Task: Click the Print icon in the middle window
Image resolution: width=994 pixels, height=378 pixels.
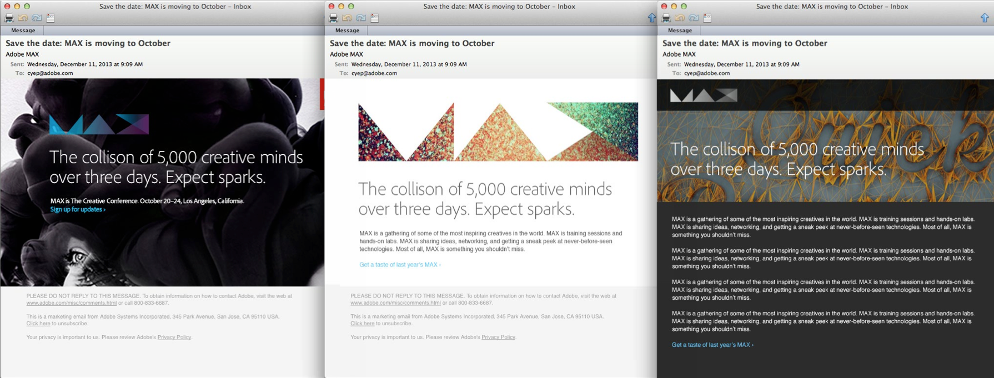Action: coord(333,18)
